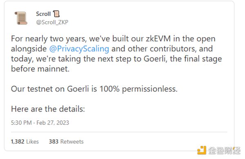Click the '100% permissionless' testnet sentence
The width and height of the screenshot is (245, 159).
[x=94, y=89]
